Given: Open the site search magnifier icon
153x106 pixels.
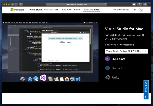Looking at the screenshot, I should [135, 10].
